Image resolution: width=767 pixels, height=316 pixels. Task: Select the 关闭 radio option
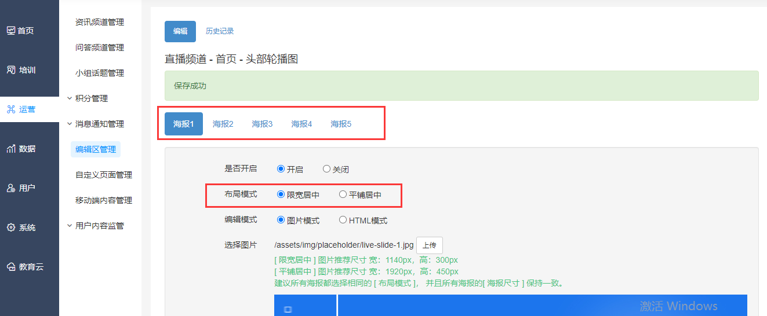(326, 169)
